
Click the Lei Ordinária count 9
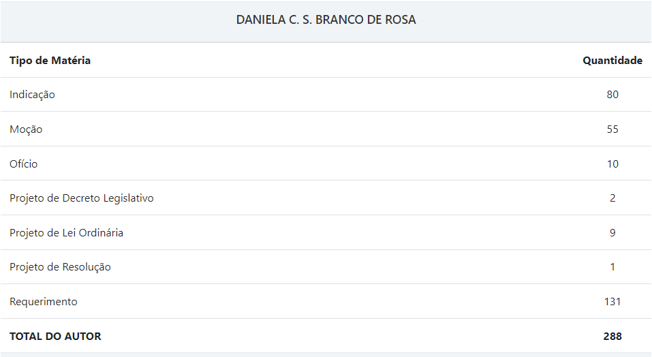(x=612, y=233)
